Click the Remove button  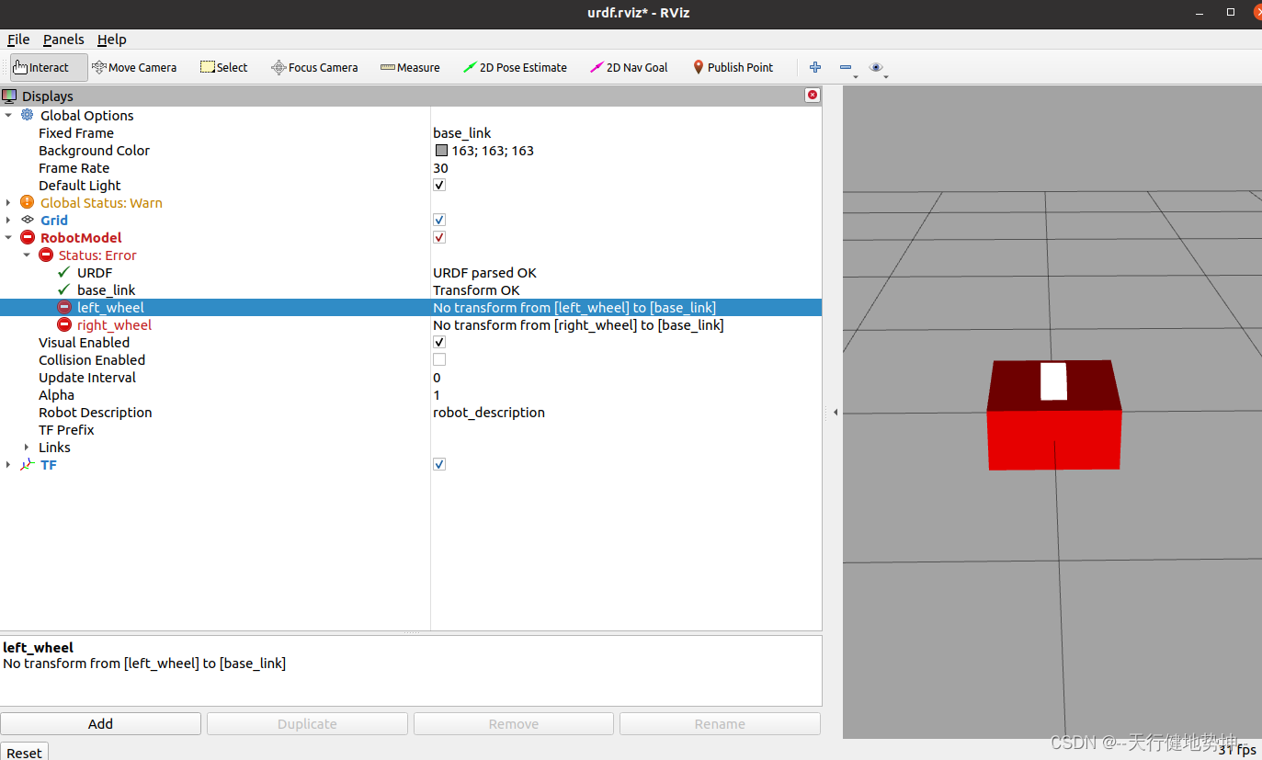(514, 724)
